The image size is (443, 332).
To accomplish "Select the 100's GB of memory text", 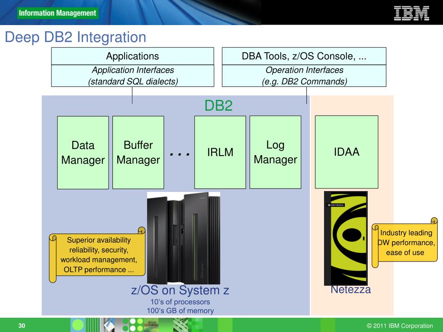I will click(x=180, y=310).
